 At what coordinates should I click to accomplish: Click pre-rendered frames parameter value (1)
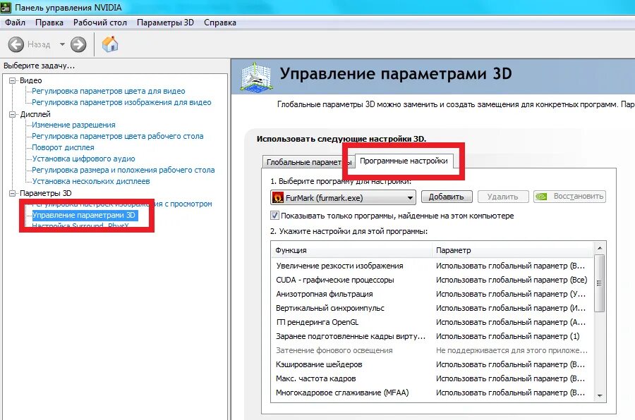[507, 337]
